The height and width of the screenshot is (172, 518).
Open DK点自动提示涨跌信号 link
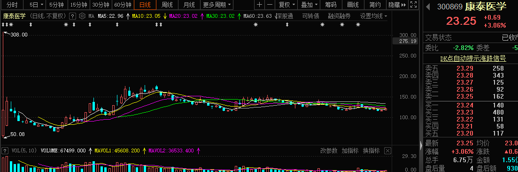coord(473,58)
